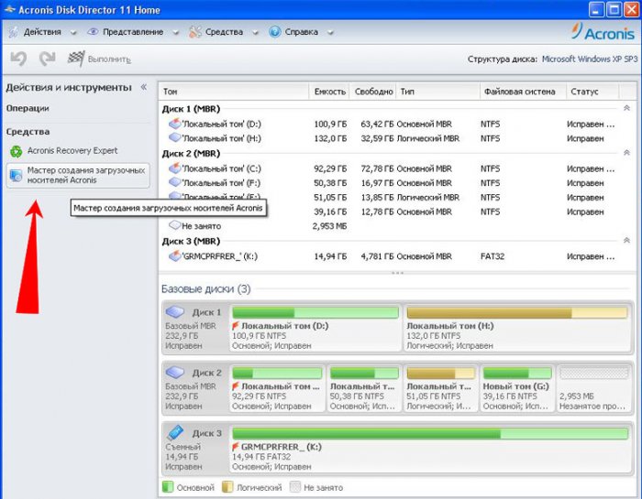Select the Локальный том (D:) usage bar

(315, 313)
